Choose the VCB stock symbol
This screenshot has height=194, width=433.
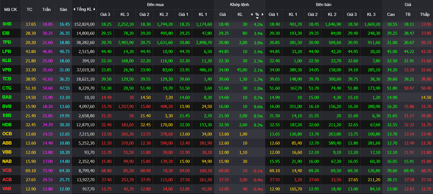[x=7, y=171]
